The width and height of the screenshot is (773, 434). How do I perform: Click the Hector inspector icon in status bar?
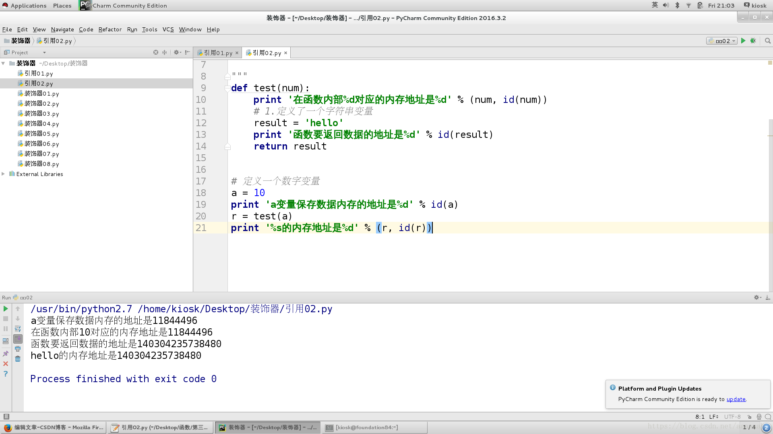click(x=759, y=417)
